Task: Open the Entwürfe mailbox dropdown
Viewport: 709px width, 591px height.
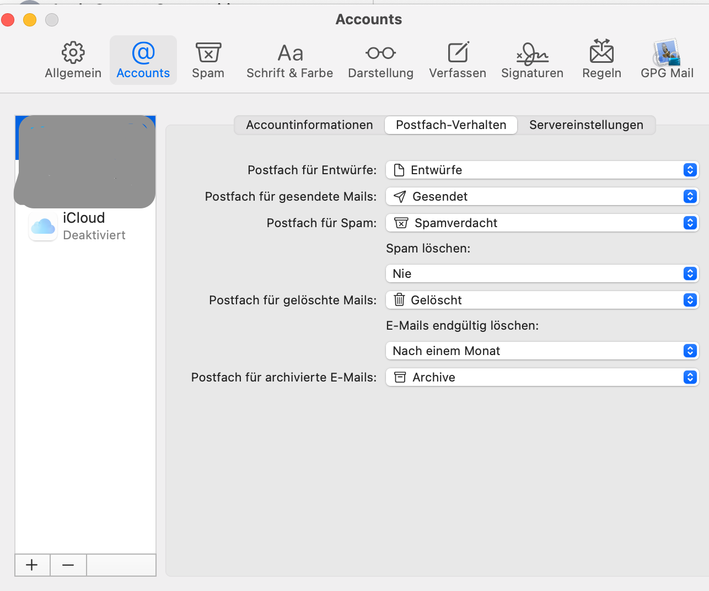Action: (x=543, y=170)
